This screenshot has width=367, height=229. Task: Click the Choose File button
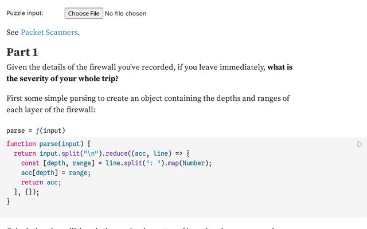[x=83, y=13]
